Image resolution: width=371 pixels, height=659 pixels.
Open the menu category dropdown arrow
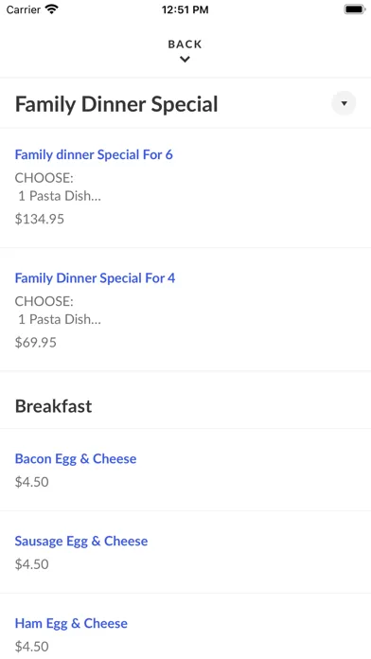pyautogui.click(x=344, y=103)
